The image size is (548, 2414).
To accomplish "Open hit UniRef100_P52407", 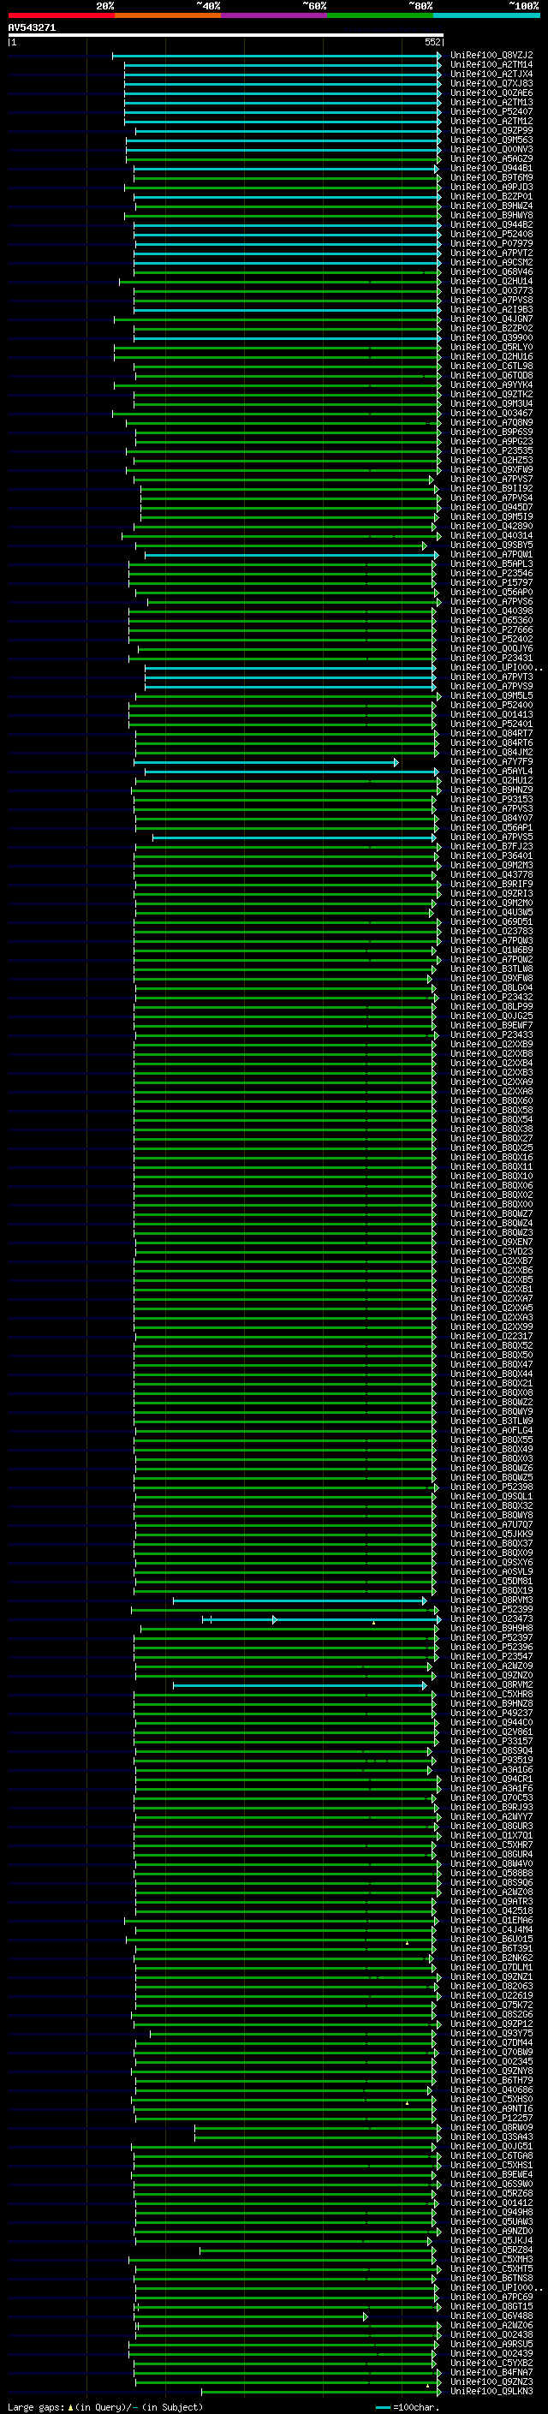I will coord(491,111).
